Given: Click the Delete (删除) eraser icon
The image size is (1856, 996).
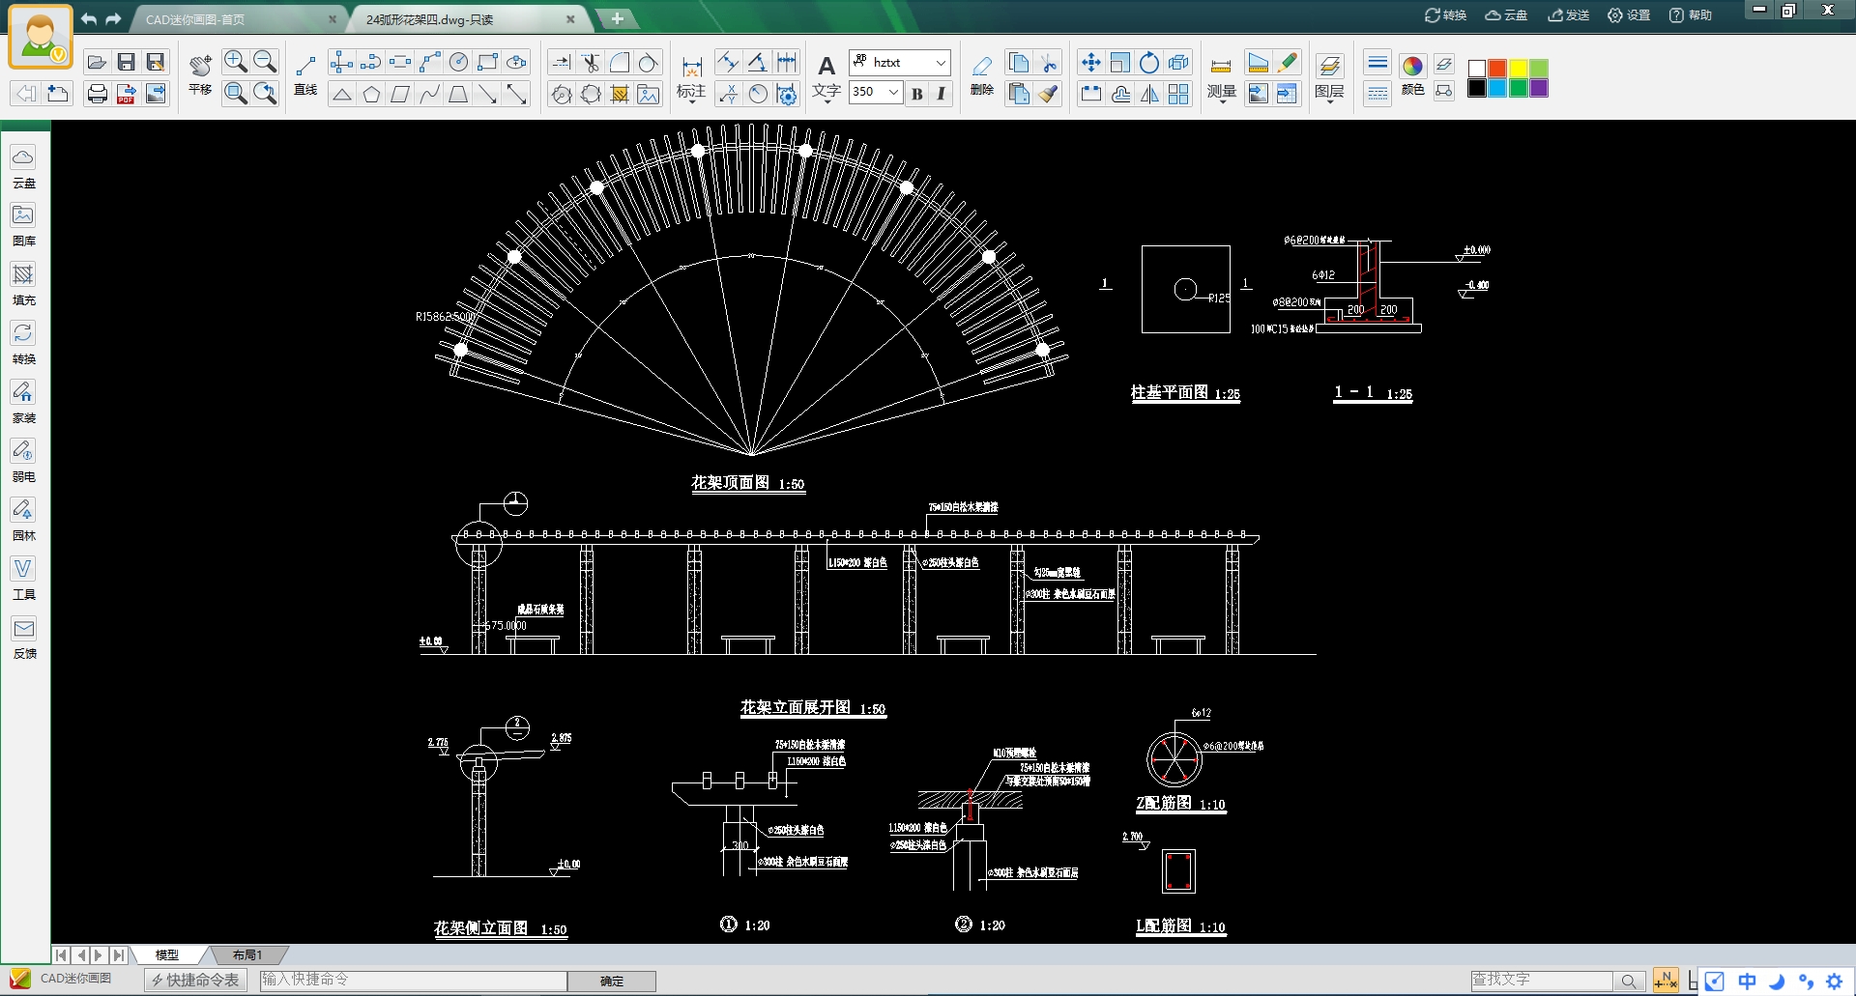Looking at the screenshot, I should click(x=981, y=74).
